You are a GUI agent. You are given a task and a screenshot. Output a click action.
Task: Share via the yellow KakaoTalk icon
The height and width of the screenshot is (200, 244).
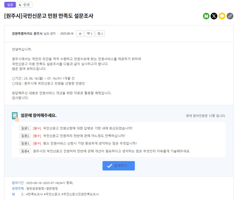click(222, 16)
